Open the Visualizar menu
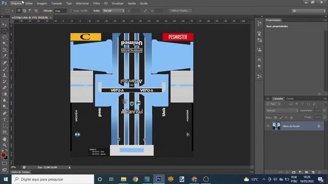 (117, 4)
